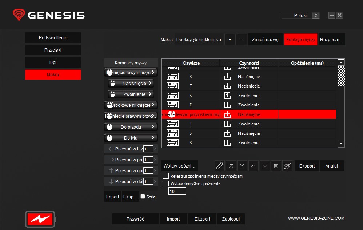Delete selected action with trash icon
Image resolution: width=363 pixels, height=230 pixels.
point(276,166)
